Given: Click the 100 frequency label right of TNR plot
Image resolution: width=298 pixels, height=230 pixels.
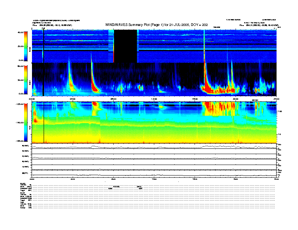Looking at the screenshot, I should click(x=280, y=111).
